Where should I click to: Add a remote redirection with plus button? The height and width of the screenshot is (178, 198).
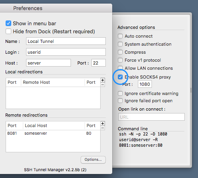point(103,123)
